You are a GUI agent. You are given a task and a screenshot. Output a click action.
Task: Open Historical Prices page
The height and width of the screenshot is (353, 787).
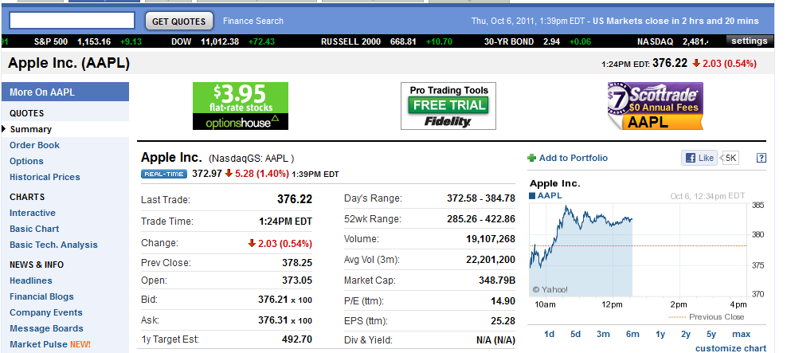point(45,177)
